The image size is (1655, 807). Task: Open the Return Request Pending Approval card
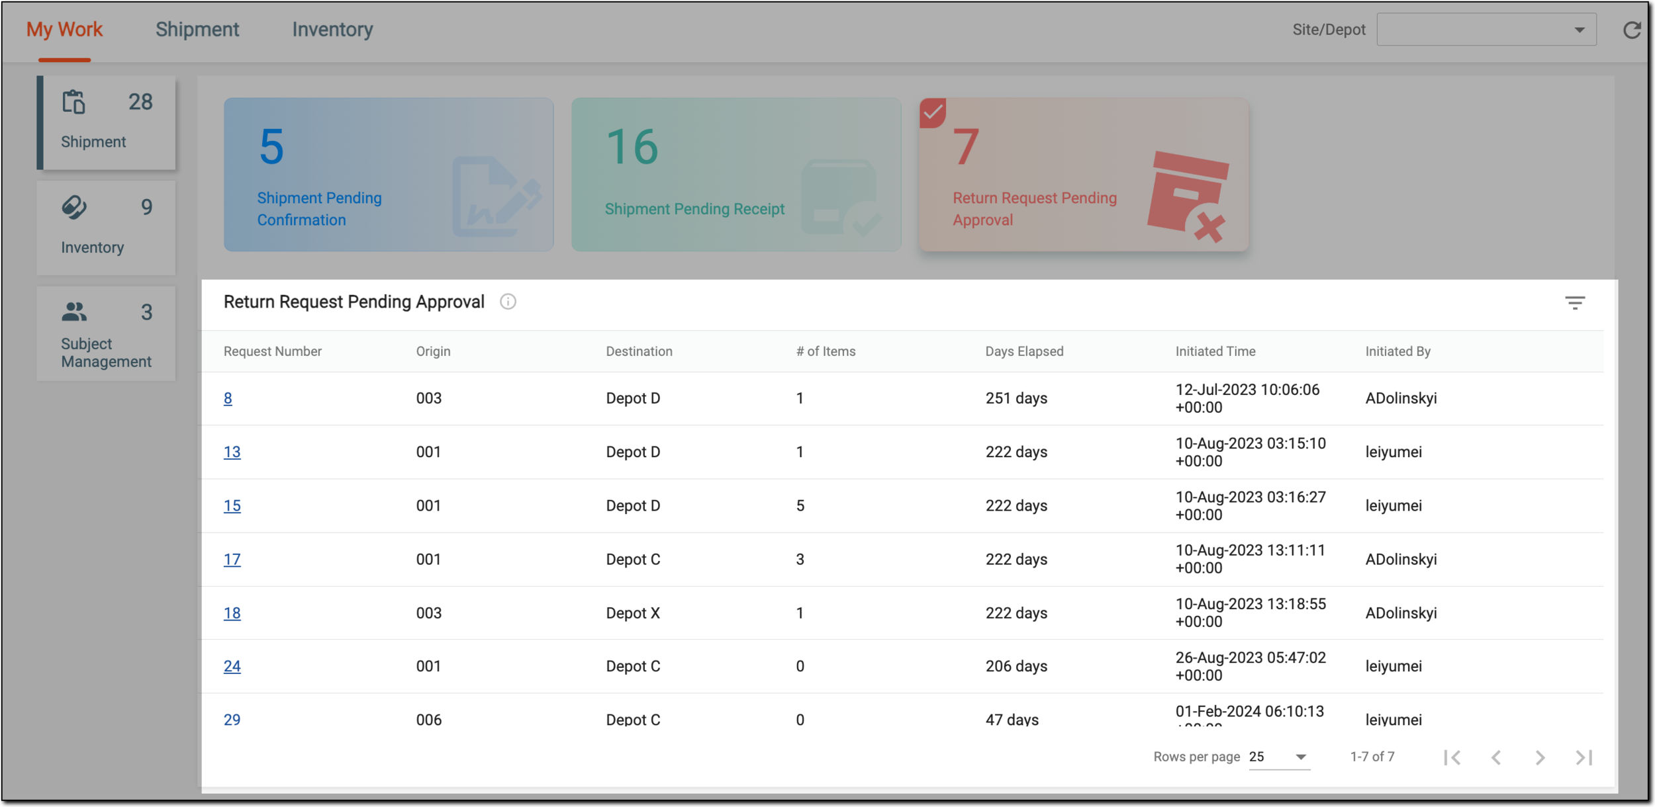[x=1084, y=175]
